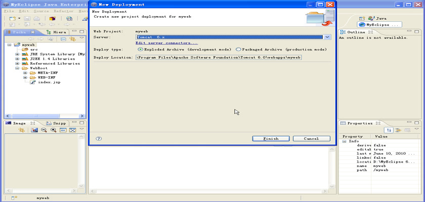Viewport: 425px width, 202px height.
Task: Click the Save toolbar icon
Action: click(x=27, y=18)
